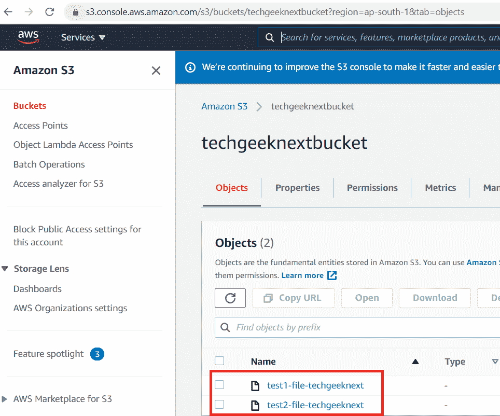Sort by Type column arrow

tap(495, 362)
